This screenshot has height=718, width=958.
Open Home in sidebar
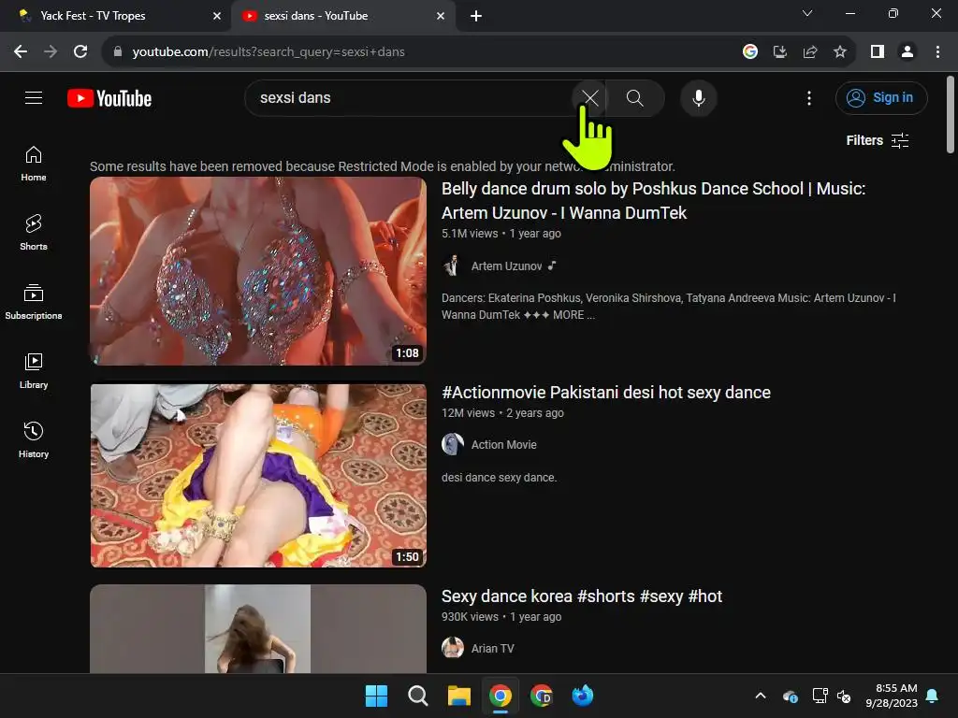click(x=34, y=164)
